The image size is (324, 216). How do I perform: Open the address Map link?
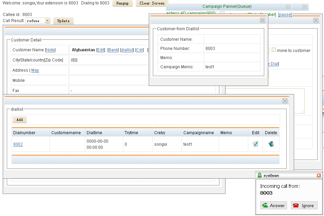tap(35, 70)
